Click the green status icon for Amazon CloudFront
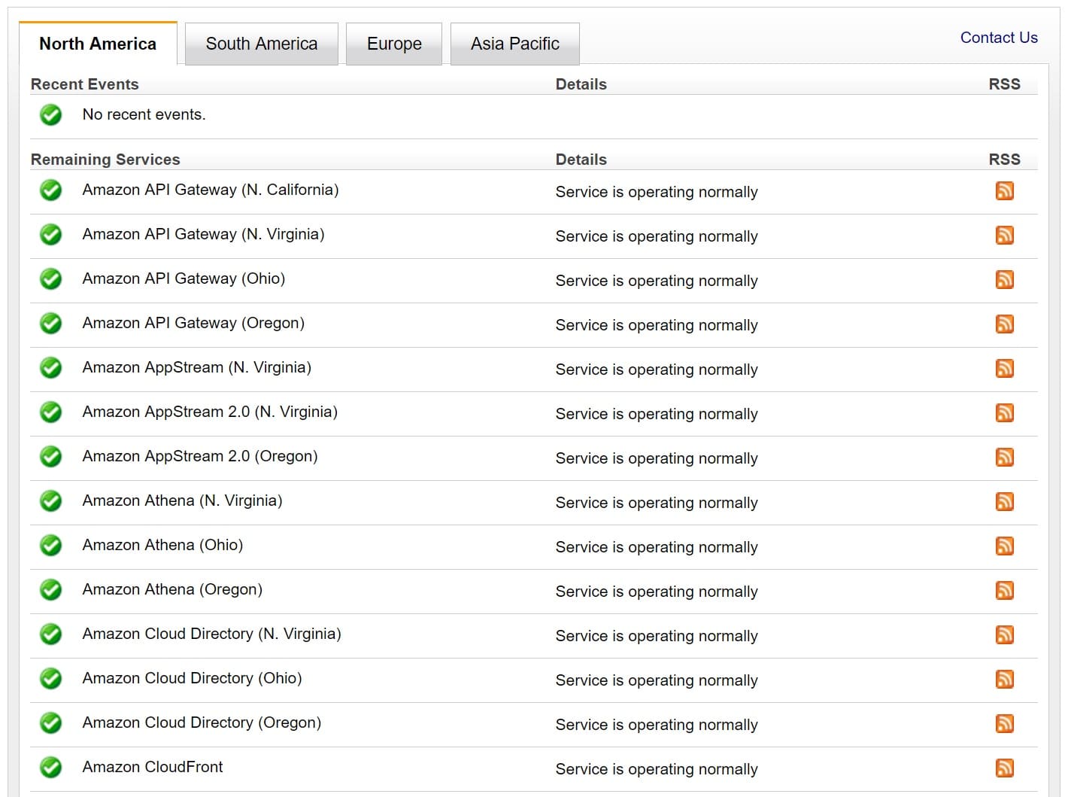The width and height of the screenshot is (1068, 797). pos(50,767)
